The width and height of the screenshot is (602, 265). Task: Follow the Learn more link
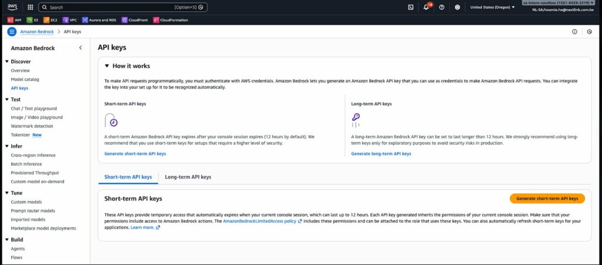[x=142, y=227]
